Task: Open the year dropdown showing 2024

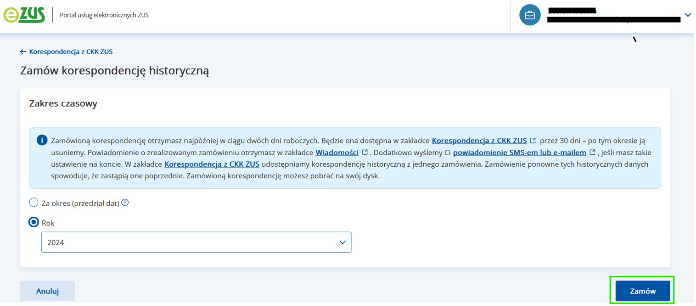Action: click(196, 242)
